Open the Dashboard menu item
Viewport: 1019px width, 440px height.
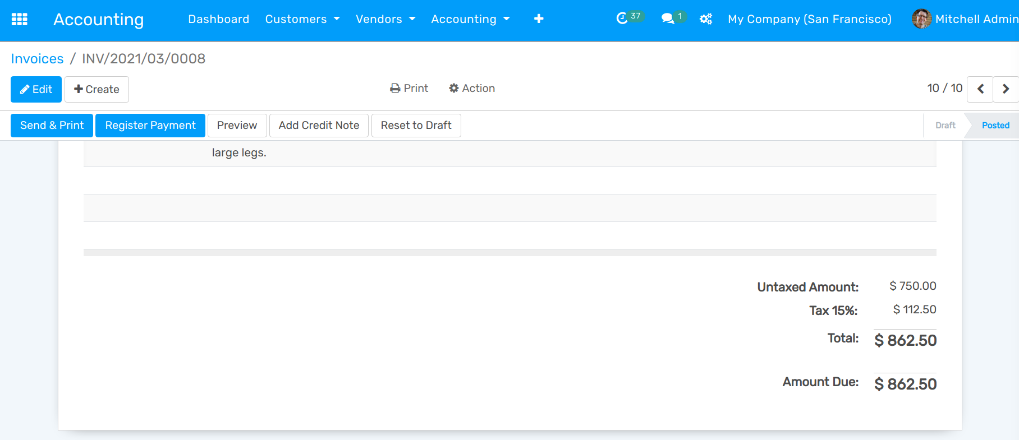218,19
